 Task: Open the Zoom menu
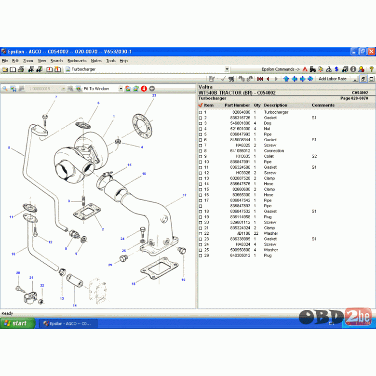[x=28, y=61]
